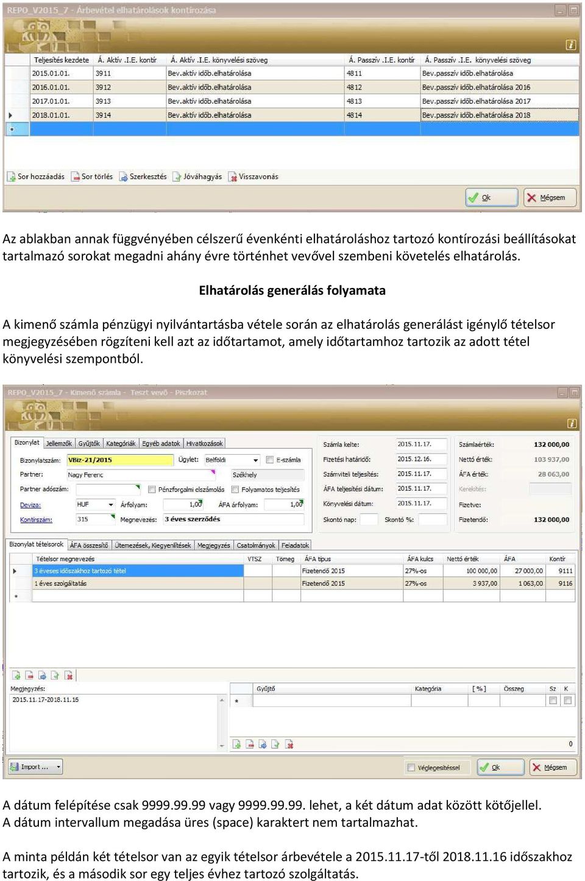
Task: Add a Gyűjtő row with the green plus icon
Action: click(236, 744)
